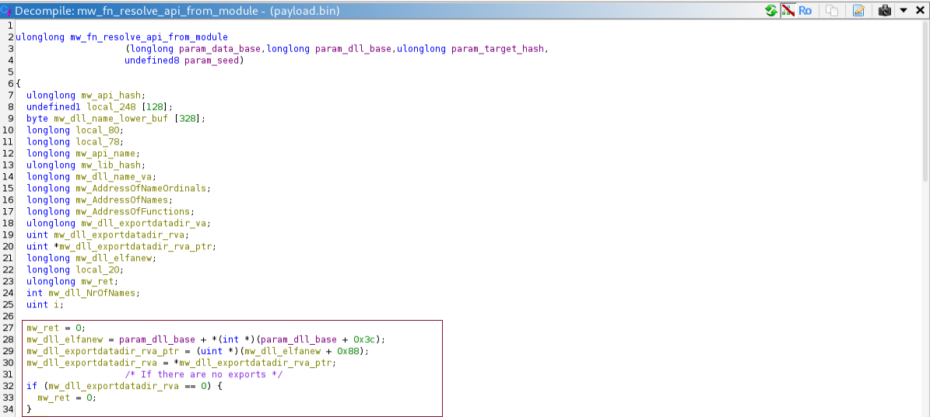Close the Decompile panel with the X
The image size is (930, 417).
920,10
